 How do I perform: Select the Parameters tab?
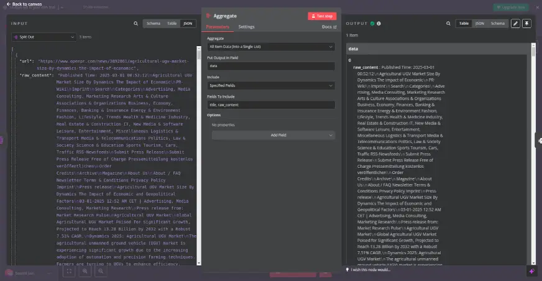[218, 27]
